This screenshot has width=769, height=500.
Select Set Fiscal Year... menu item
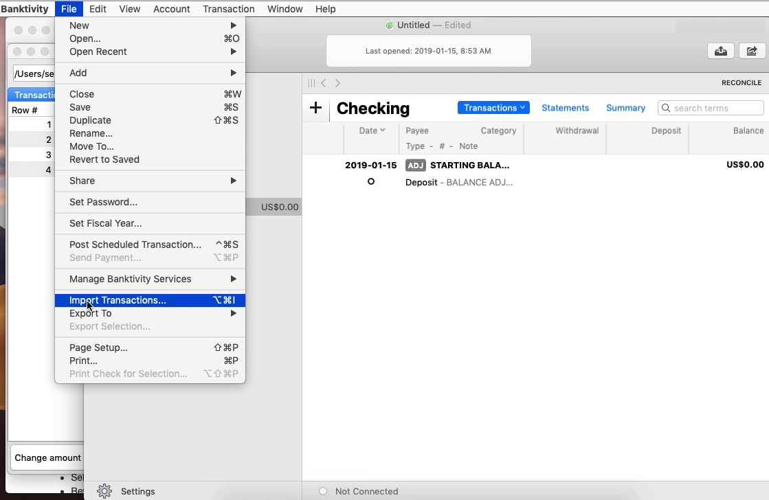(150, 223)
